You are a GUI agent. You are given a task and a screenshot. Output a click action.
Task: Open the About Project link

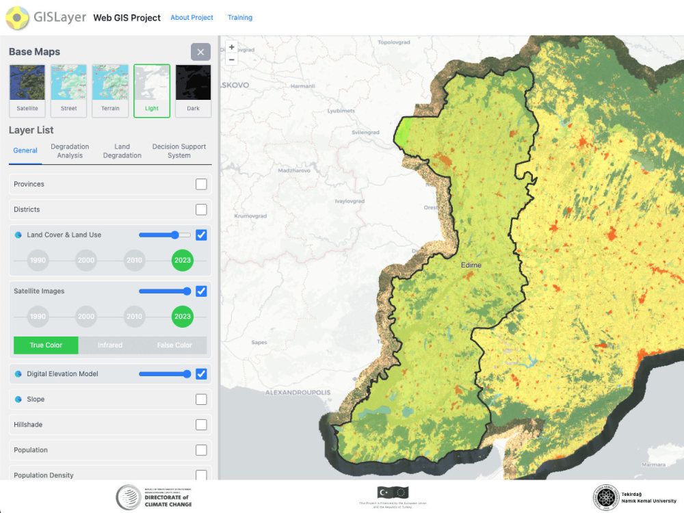point(192,18)
